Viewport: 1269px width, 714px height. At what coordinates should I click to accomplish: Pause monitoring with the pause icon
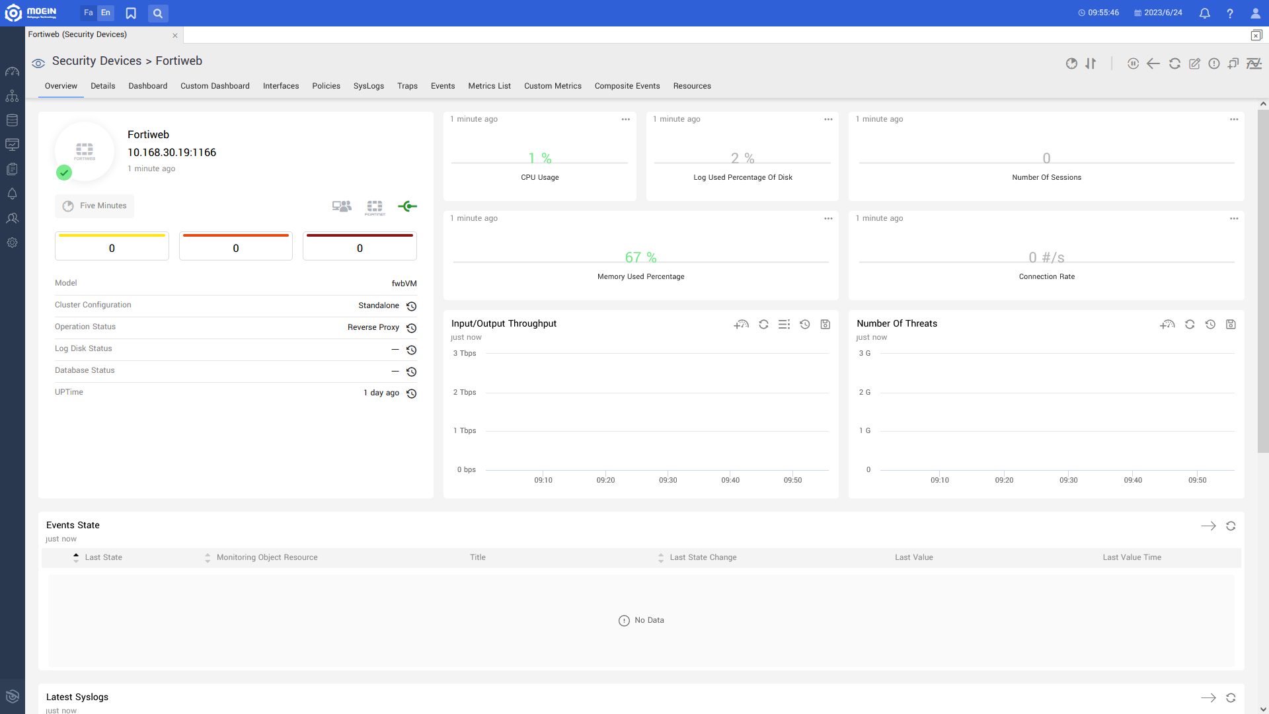(1133, 63)
